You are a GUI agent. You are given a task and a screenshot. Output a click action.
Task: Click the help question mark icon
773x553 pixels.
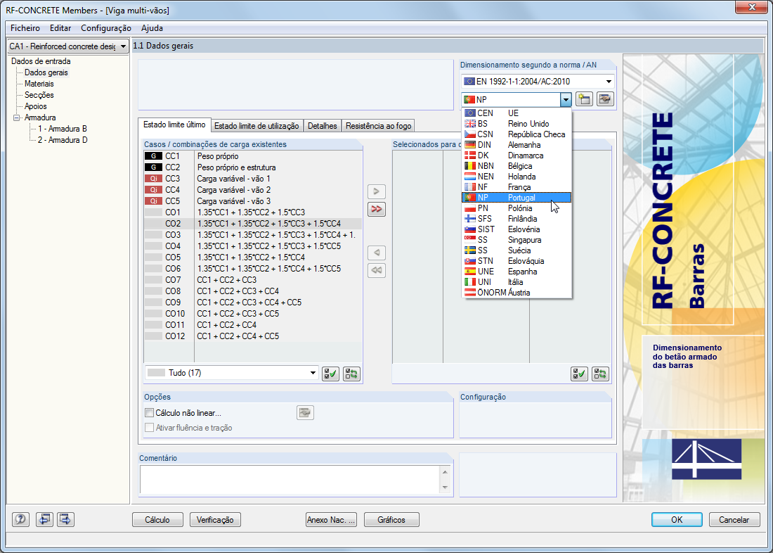click(x=20, y=519)
